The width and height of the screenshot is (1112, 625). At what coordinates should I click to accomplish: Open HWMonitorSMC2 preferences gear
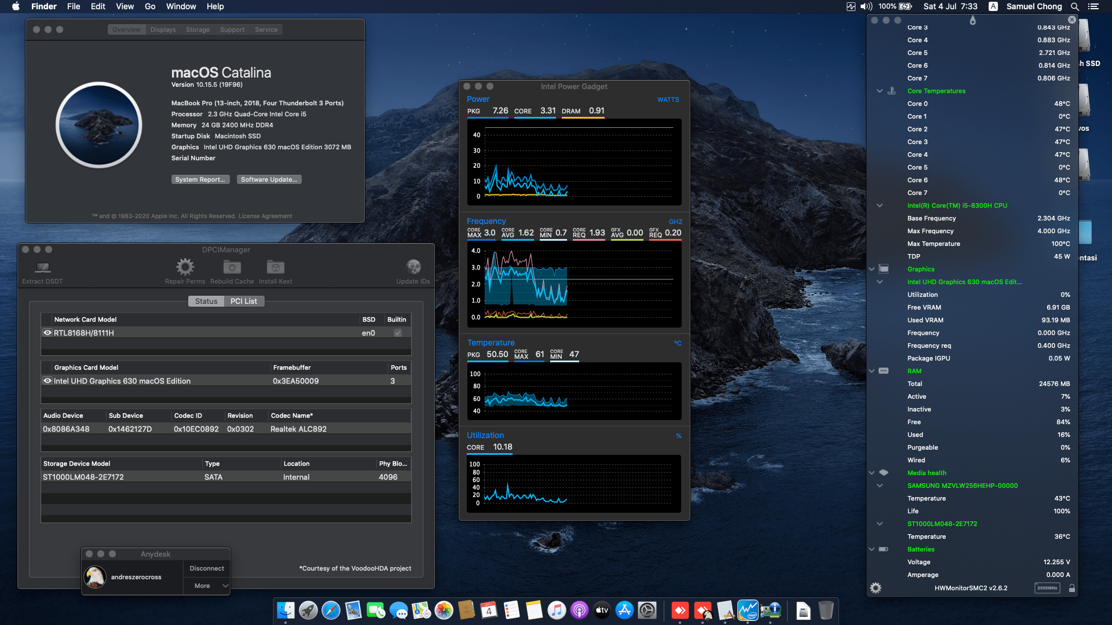point(875,587)
